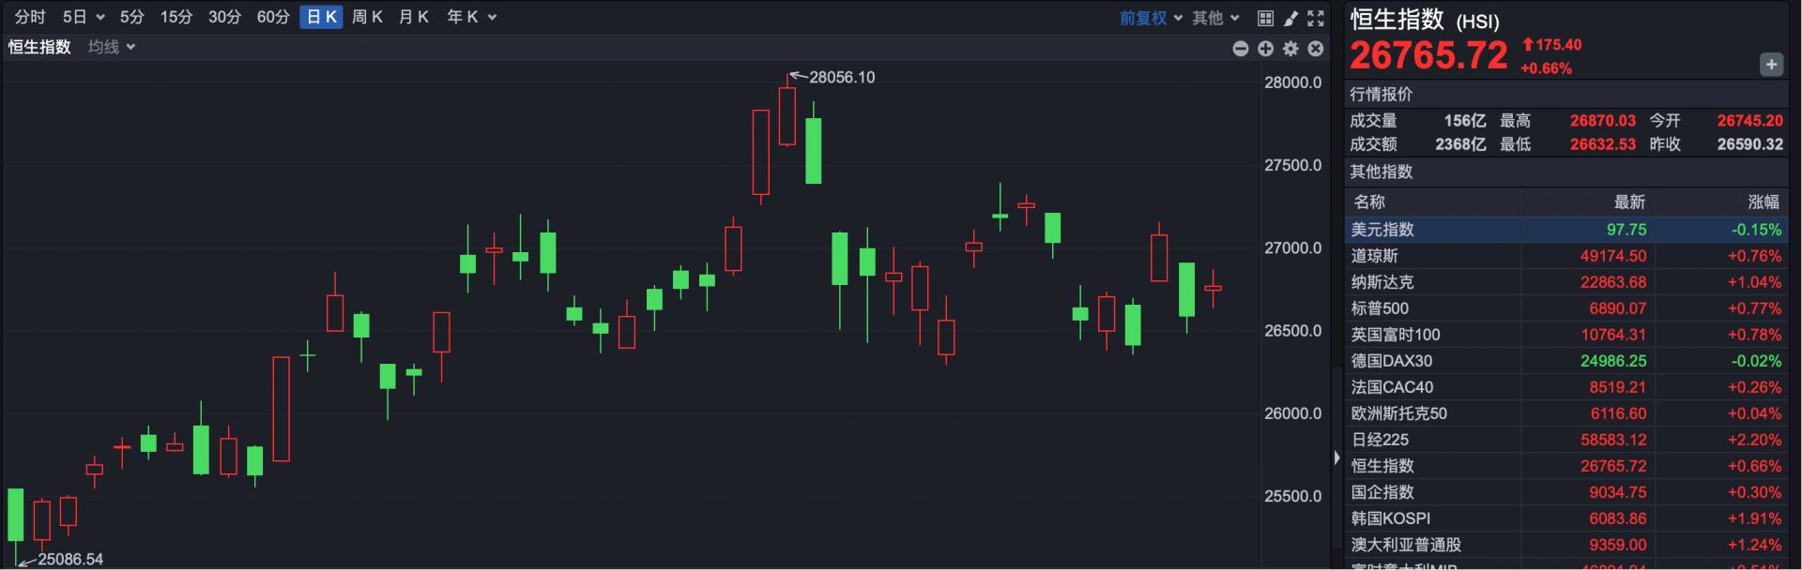Expand the 均线 moving average dropdown
Screen dimensions: 1802x570
(112, 47)
